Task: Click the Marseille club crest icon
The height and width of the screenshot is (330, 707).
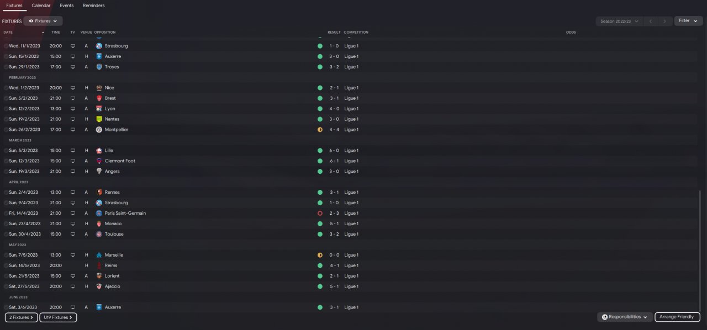Action: pyautogui.click(x=99, y=255)
